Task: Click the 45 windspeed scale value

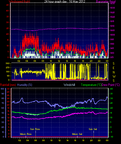Action: (8, 5)
